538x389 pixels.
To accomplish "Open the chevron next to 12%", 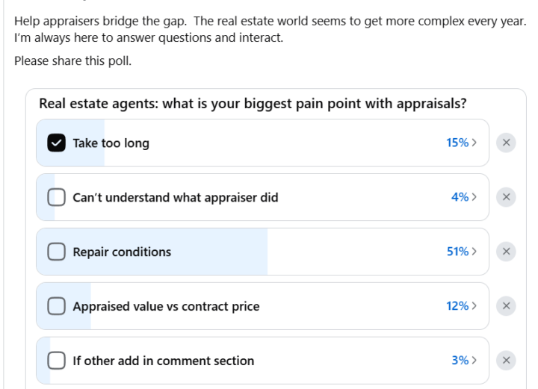I will click(x=474, y=306).
